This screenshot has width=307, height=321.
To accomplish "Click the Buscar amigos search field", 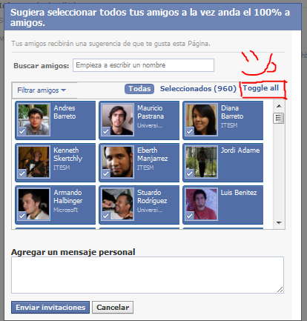I will pos(143,65).
